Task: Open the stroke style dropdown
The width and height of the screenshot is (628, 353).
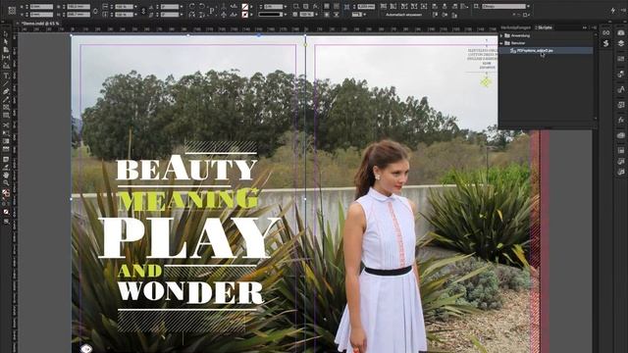Action: tap(286, 15)
